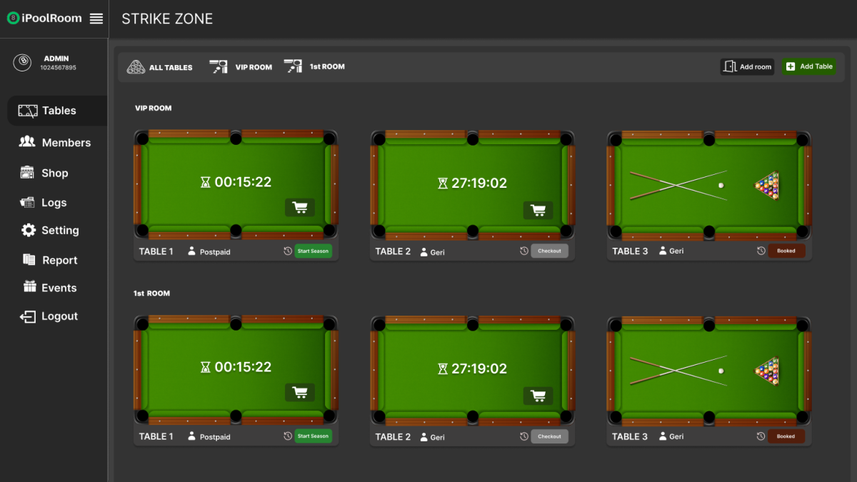Image resolution: width=857 pixels, height=482 pixels.
Task: Click Checkout on 1st Room Table 2
Action: (549, 436)
